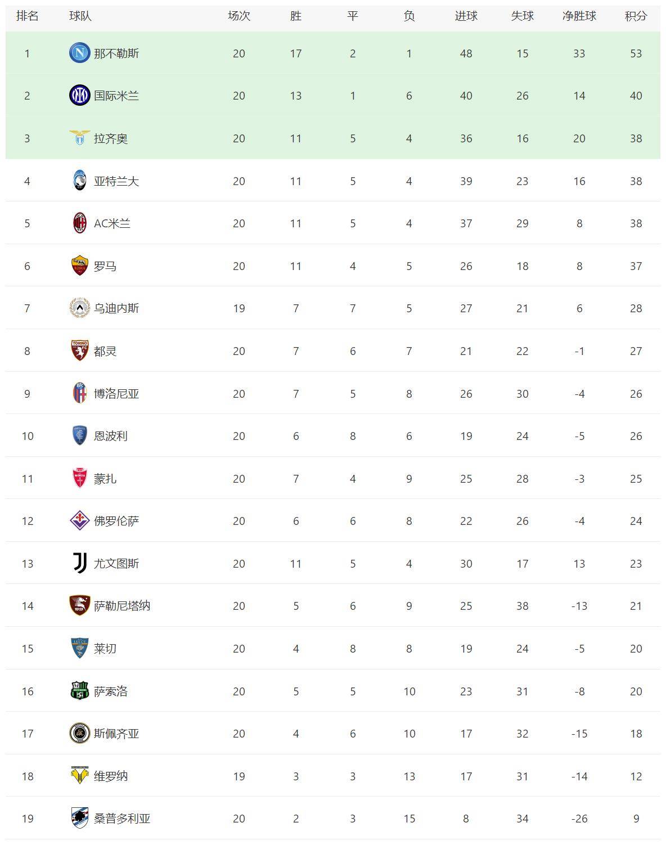Click the 排名 column header
Viewport: 666px width, 845px height.
click(x=27, y=16)
